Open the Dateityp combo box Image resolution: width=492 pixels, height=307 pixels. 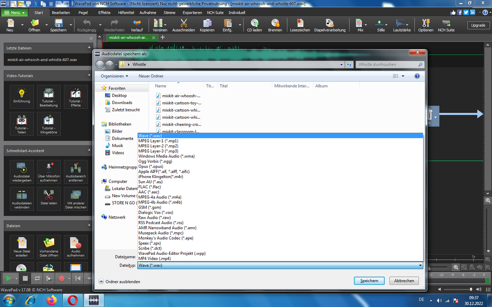click(x=280, y=265)
